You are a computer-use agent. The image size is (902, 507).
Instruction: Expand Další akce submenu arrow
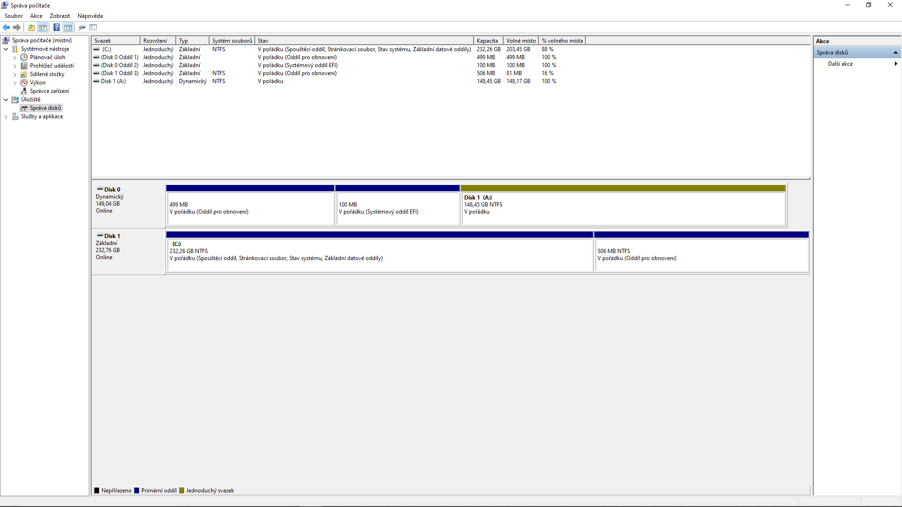(895, 64)
